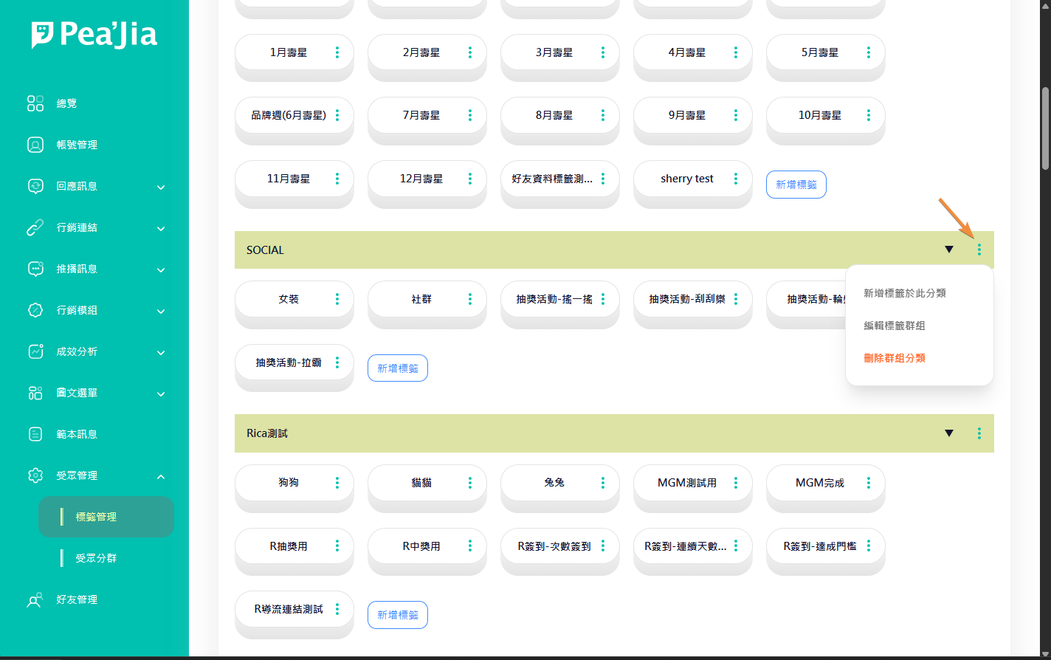
Task: Collapse the SOCIAL tag group triangle
Action: click(949, 250)
